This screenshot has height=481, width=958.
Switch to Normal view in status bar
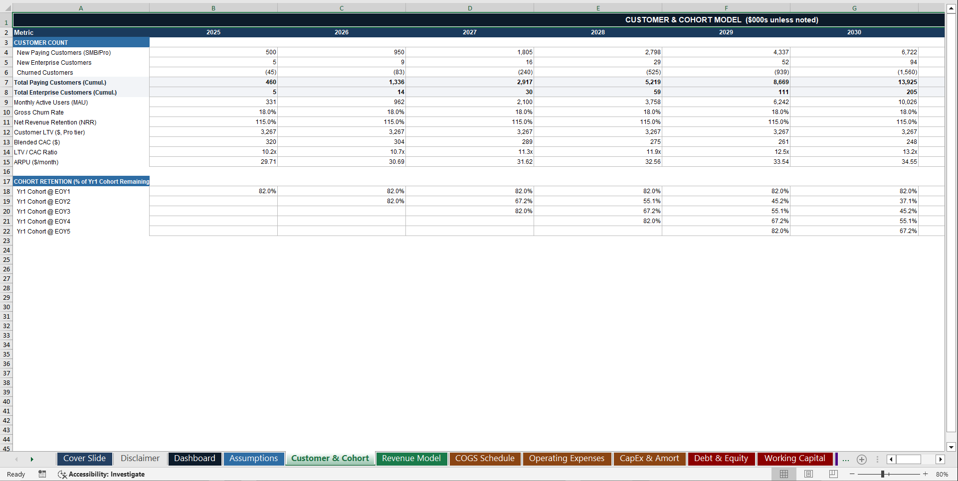pos(783,474)
